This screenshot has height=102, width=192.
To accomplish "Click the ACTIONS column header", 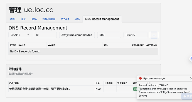I will [x=151, y=45].
